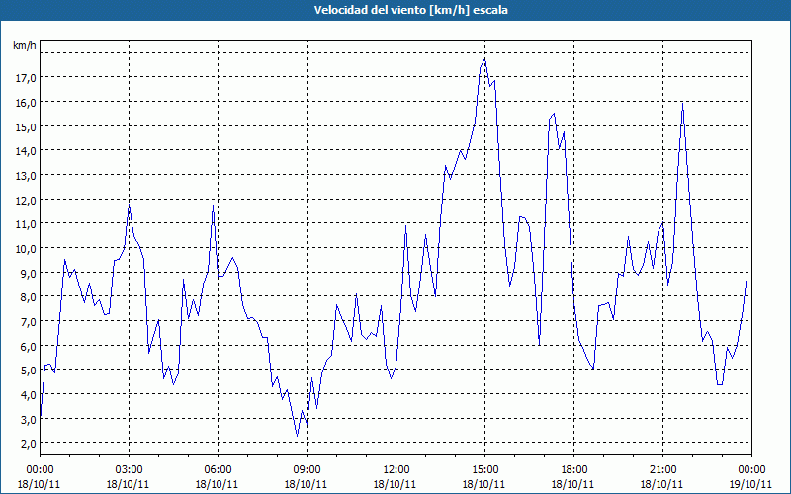Click the lowest wind dip just before 09:00
Viewport: 791px width, 494px height.
[x=298, y=436]
